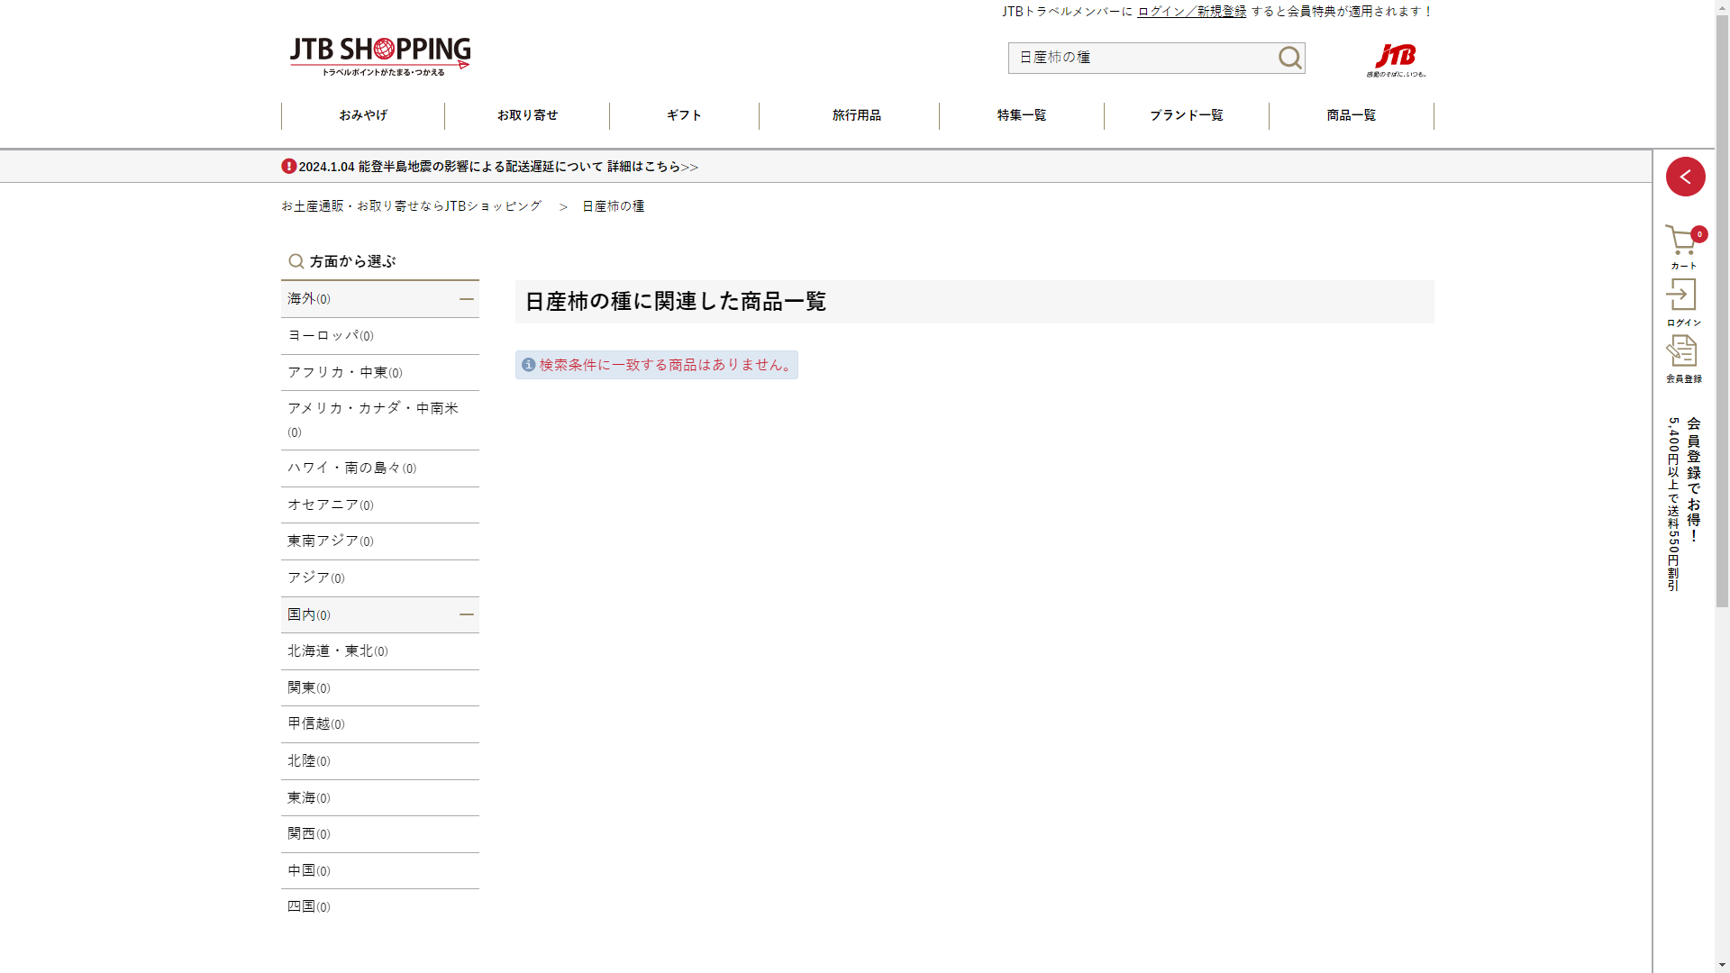
Task: Click the red alert notice icon
Action: [288, 167]
